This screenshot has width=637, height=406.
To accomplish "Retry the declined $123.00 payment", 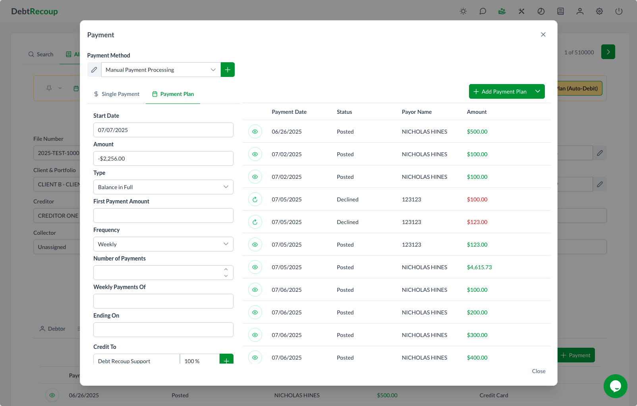I will pos(255,222).
